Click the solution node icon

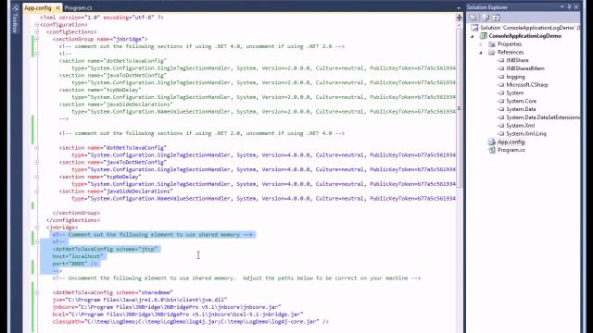tap(474, 28)
